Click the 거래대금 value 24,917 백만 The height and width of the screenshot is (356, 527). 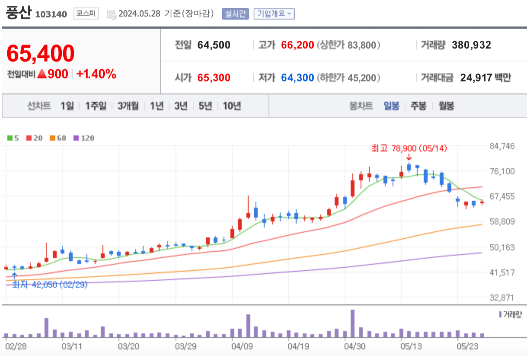pyautogui.click(x=485, y=78)
